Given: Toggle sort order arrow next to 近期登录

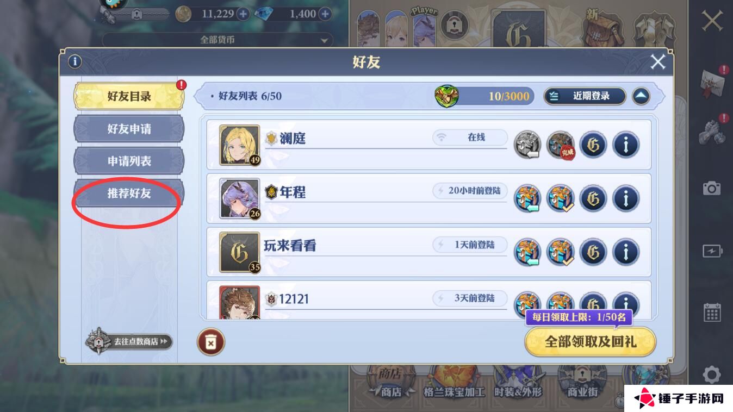Looking at the screenshot, I should tap(641, 96).
